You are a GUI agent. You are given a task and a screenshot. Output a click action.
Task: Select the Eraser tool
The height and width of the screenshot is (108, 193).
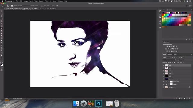coord(2,36)
